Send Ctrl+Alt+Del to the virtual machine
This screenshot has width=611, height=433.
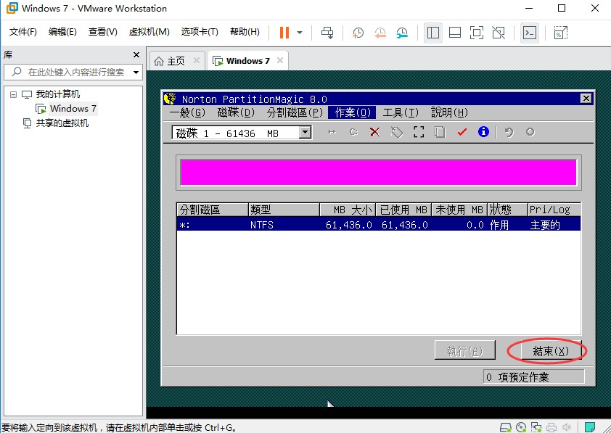click(x=327, y=33)
